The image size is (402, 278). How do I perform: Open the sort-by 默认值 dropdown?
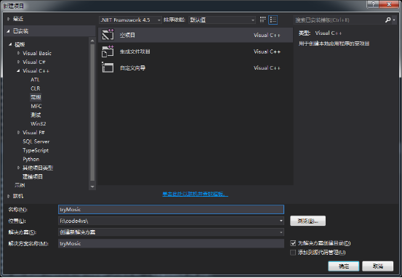222,20
